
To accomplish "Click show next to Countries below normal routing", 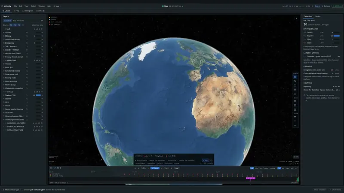I will 337,73.
